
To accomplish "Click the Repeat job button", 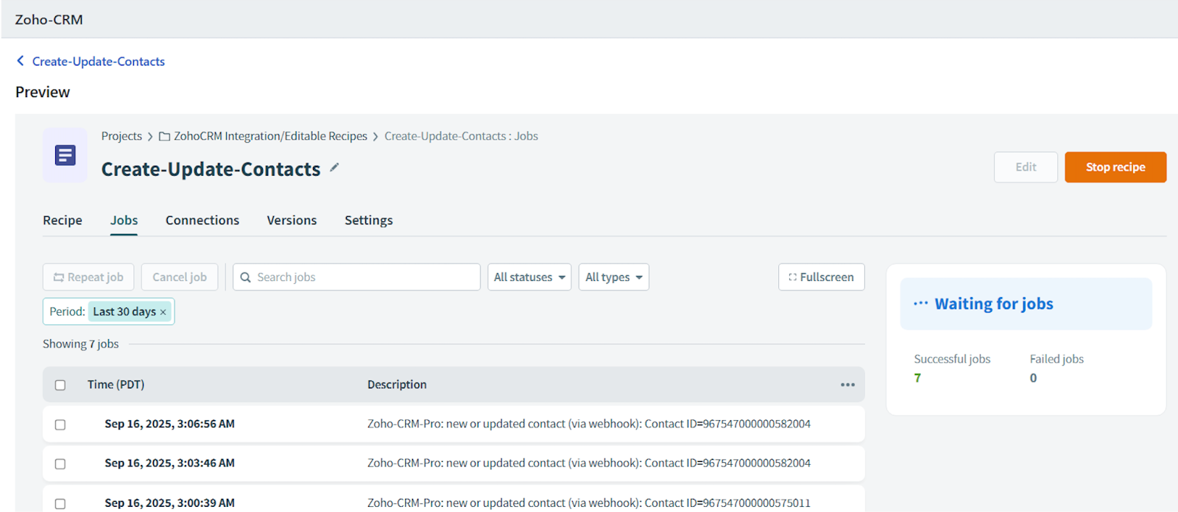I will coord(88,277).
